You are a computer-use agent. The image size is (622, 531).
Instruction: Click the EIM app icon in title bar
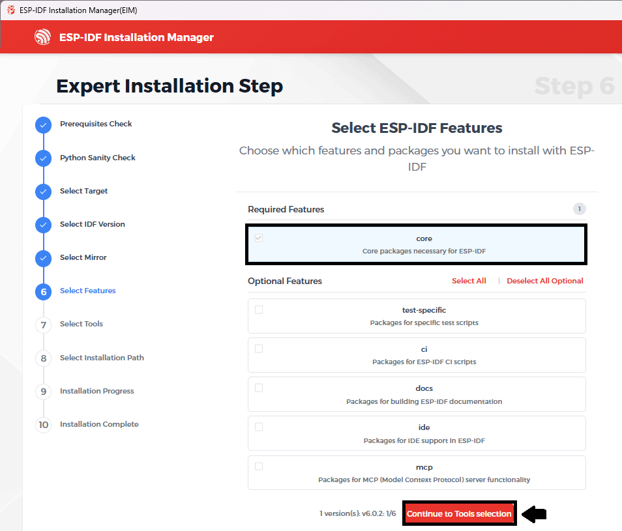[11, 10]
